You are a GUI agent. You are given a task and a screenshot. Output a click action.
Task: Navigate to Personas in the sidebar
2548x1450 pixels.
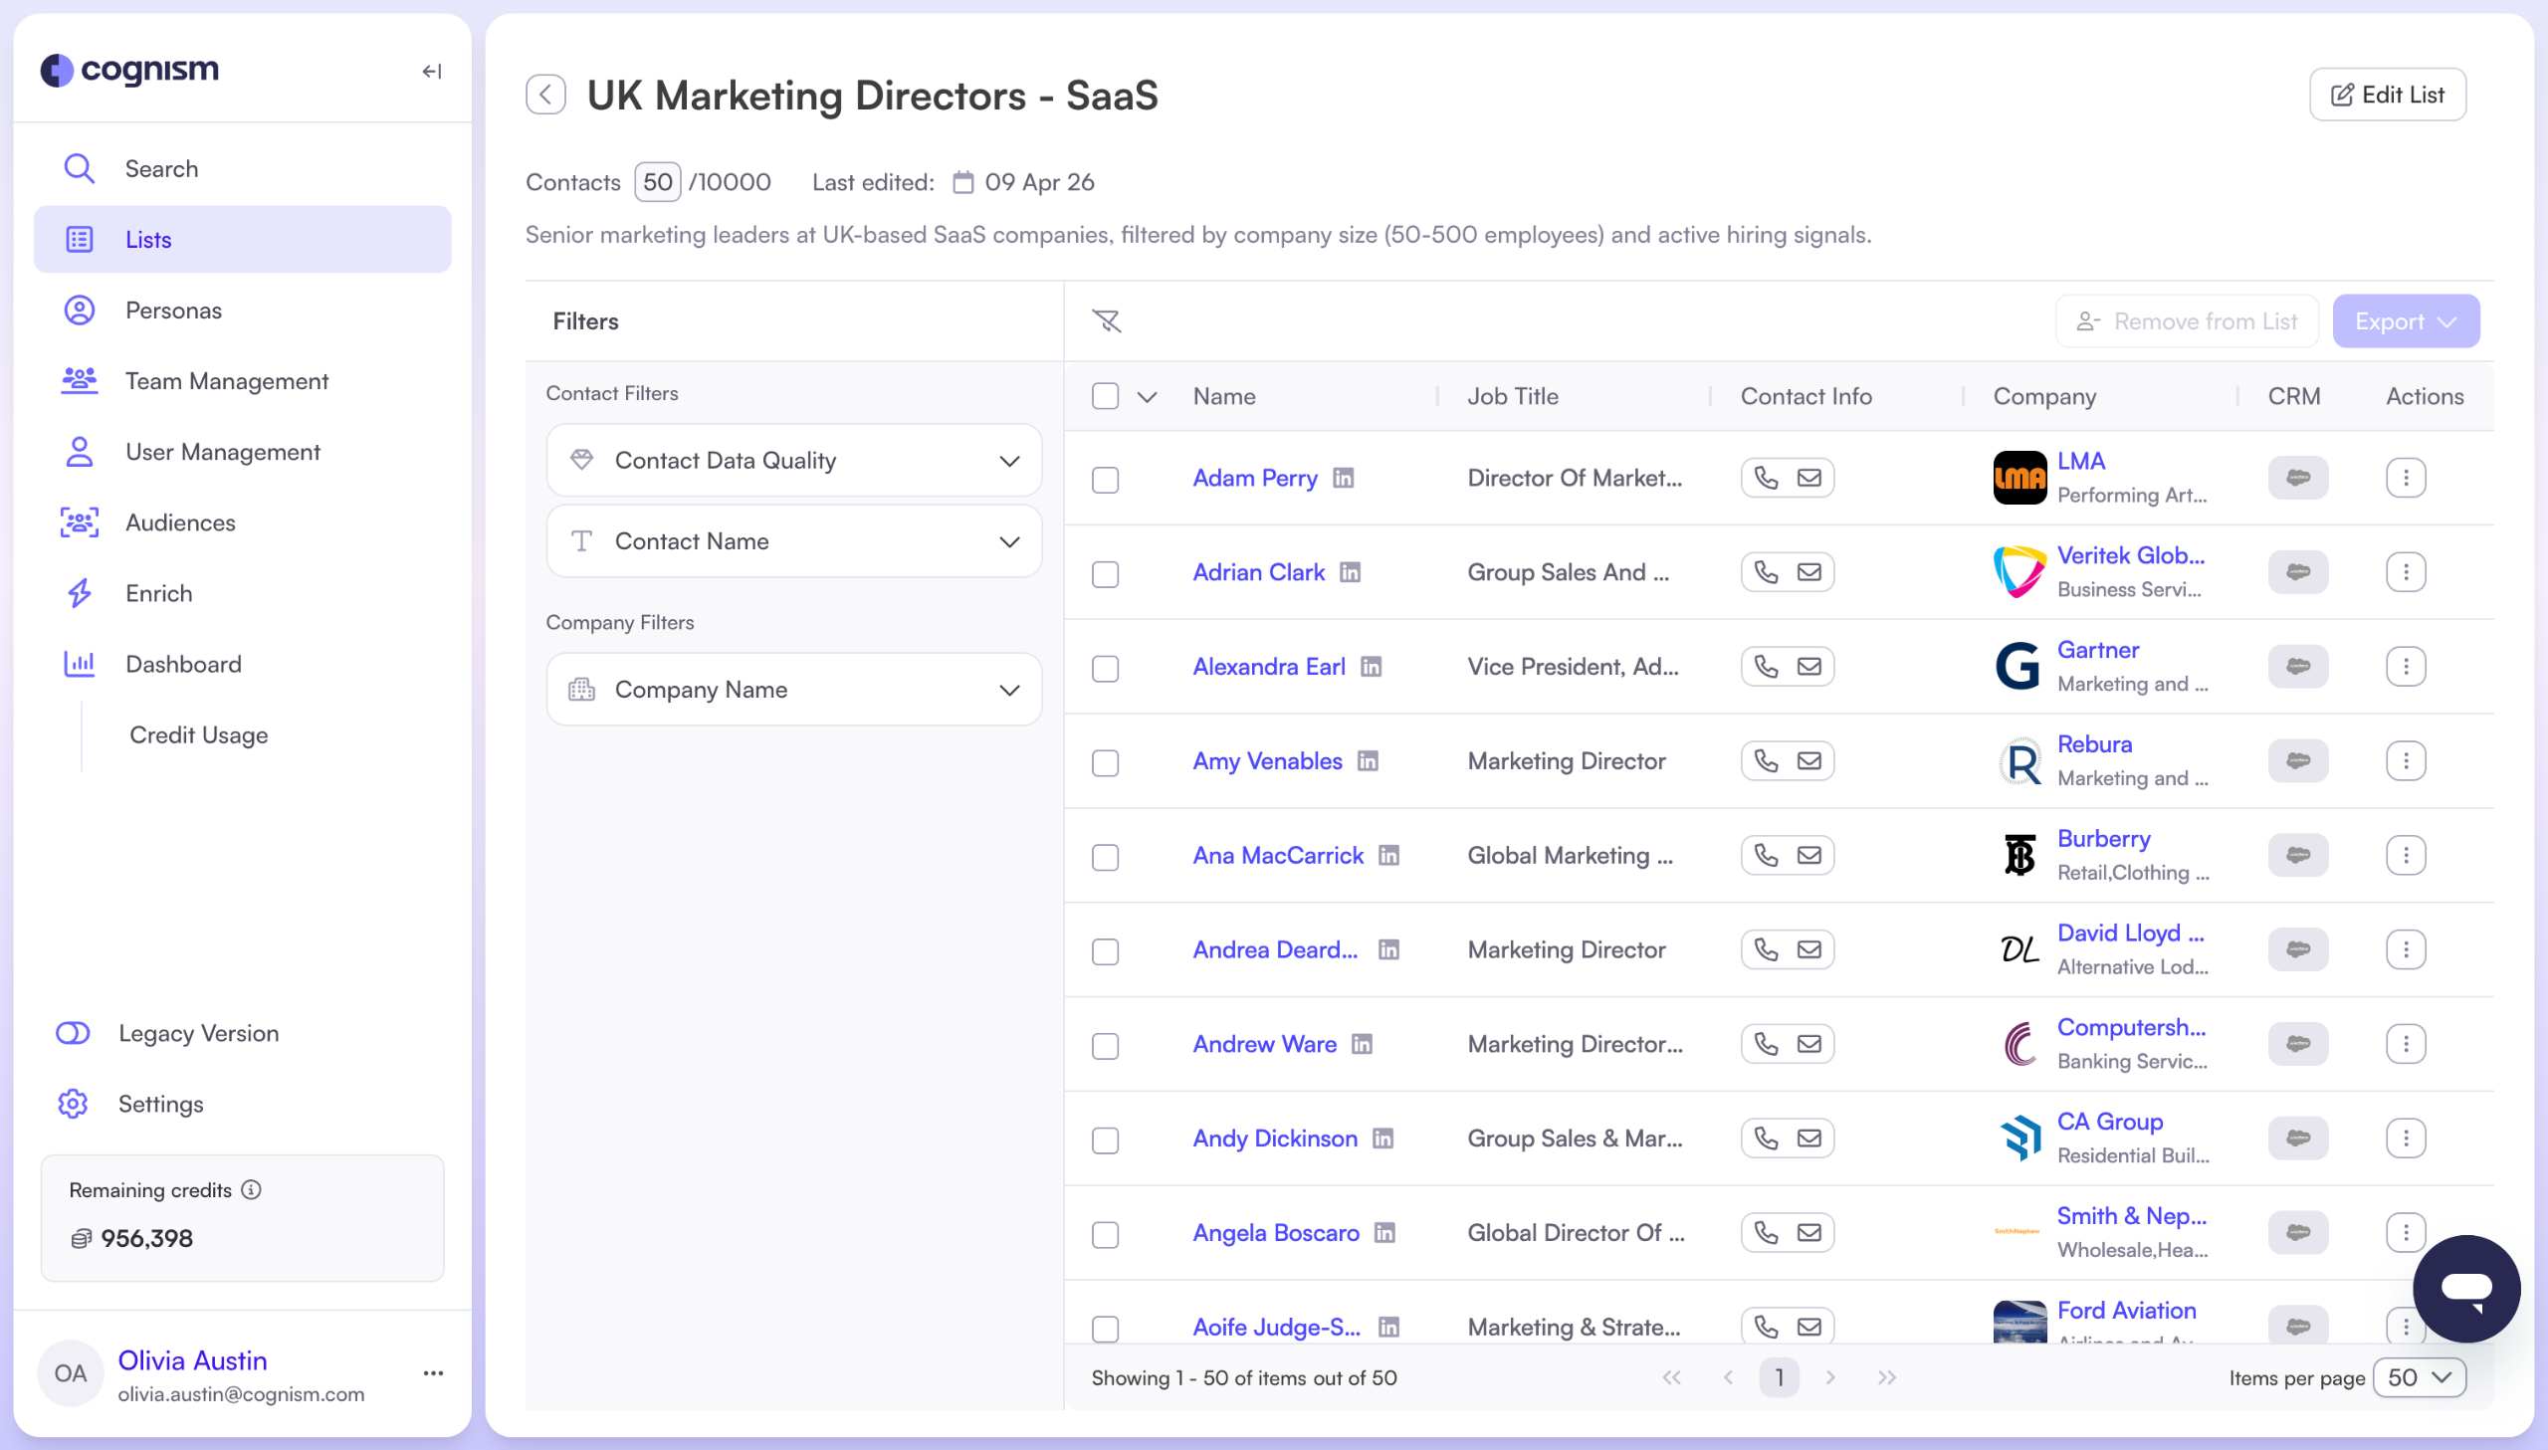173,310
